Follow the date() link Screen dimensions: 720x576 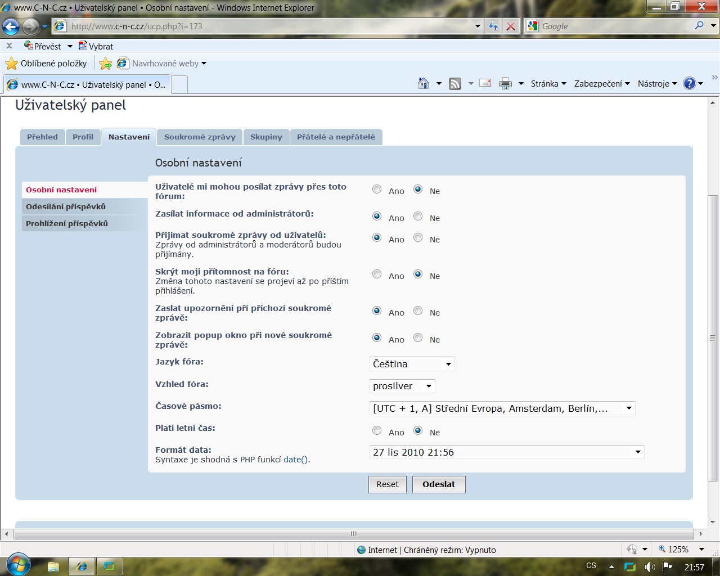(296, 460)
